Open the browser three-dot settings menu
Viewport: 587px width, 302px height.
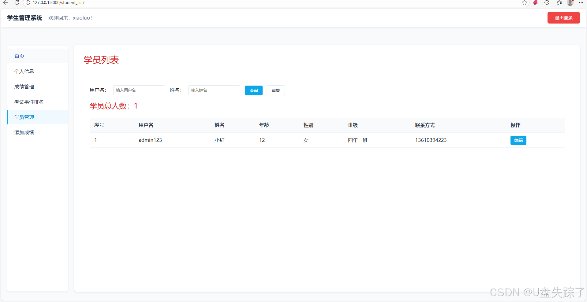(x=581, y=2)
